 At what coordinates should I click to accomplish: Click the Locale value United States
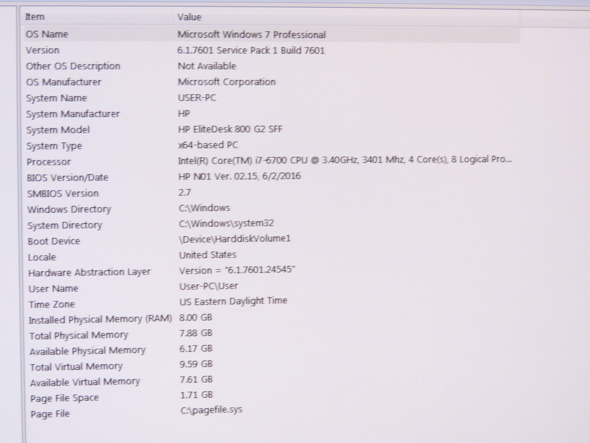point(207,255)
